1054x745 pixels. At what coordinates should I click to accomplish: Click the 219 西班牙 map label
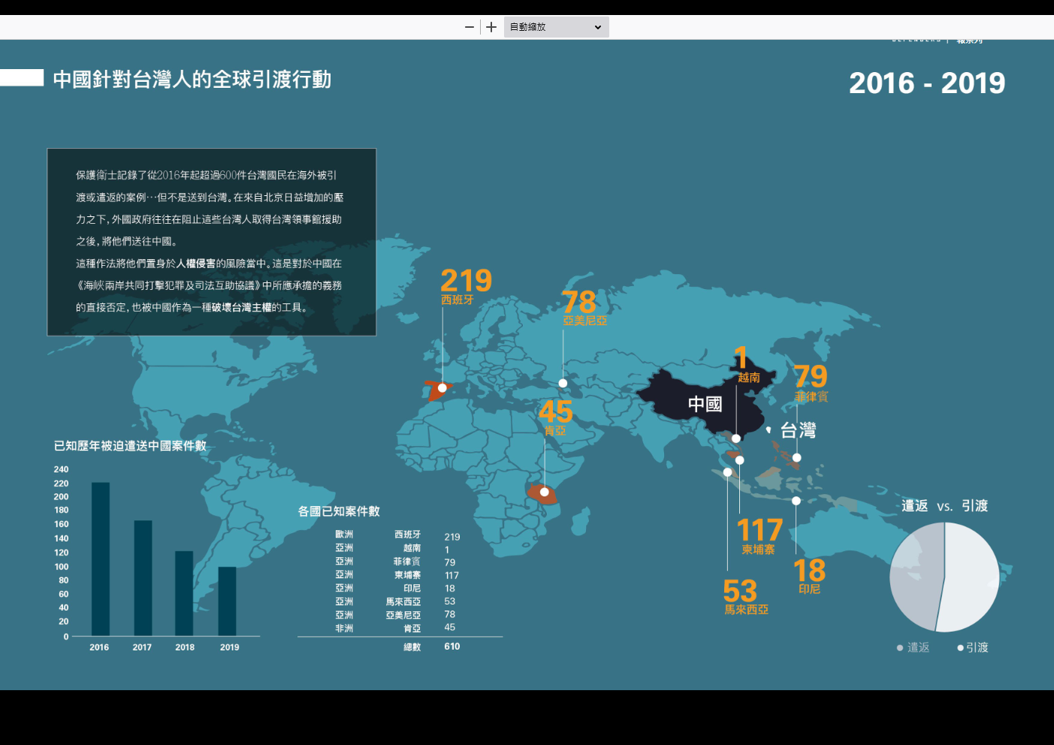[x=466, y=287]
